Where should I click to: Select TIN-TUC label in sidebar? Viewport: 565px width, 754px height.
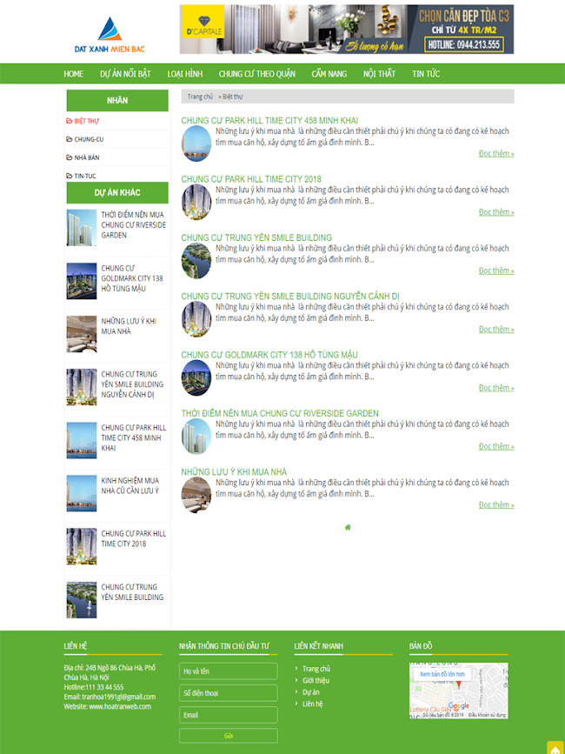[85, 176]
